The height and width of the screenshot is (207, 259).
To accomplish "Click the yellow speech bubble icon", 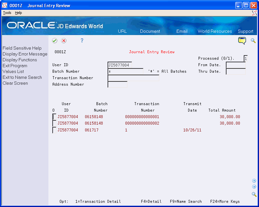I will (242, 41).
